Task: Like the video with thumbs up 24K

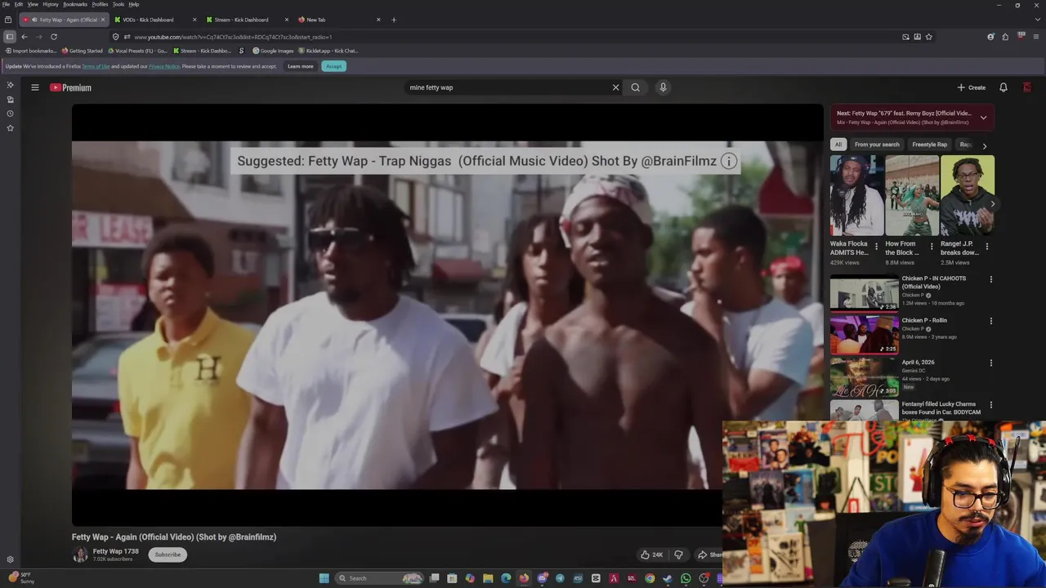Action: (x=651, y=555)
